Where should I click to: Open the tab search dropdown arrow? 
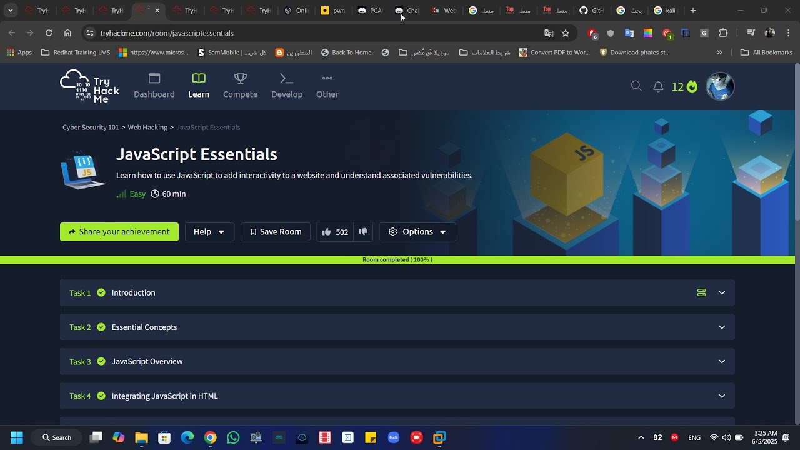(10, 11)
